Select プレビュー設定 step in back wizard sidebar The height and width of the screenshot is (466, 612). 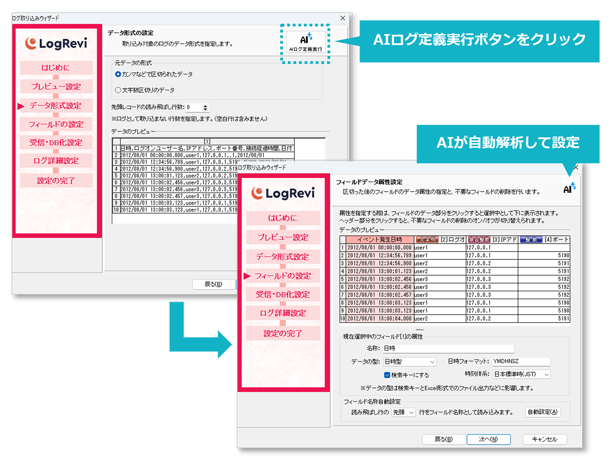tap(56, 87)
